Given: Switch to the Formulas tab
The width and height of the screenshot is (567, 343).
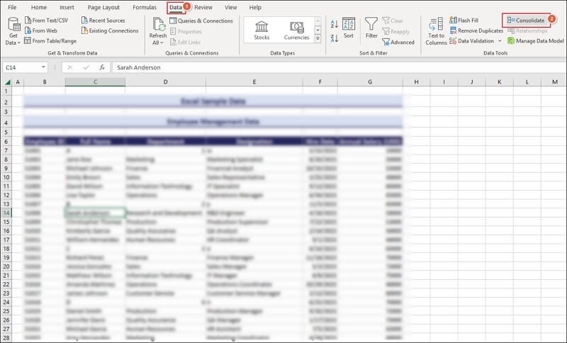Looking at the screenshot, I should tap(145, 7).
